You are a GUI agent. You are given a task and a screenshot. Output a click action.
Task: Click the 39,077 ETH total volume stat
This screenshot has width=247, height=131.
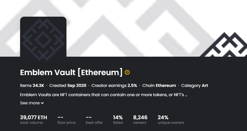33,120
